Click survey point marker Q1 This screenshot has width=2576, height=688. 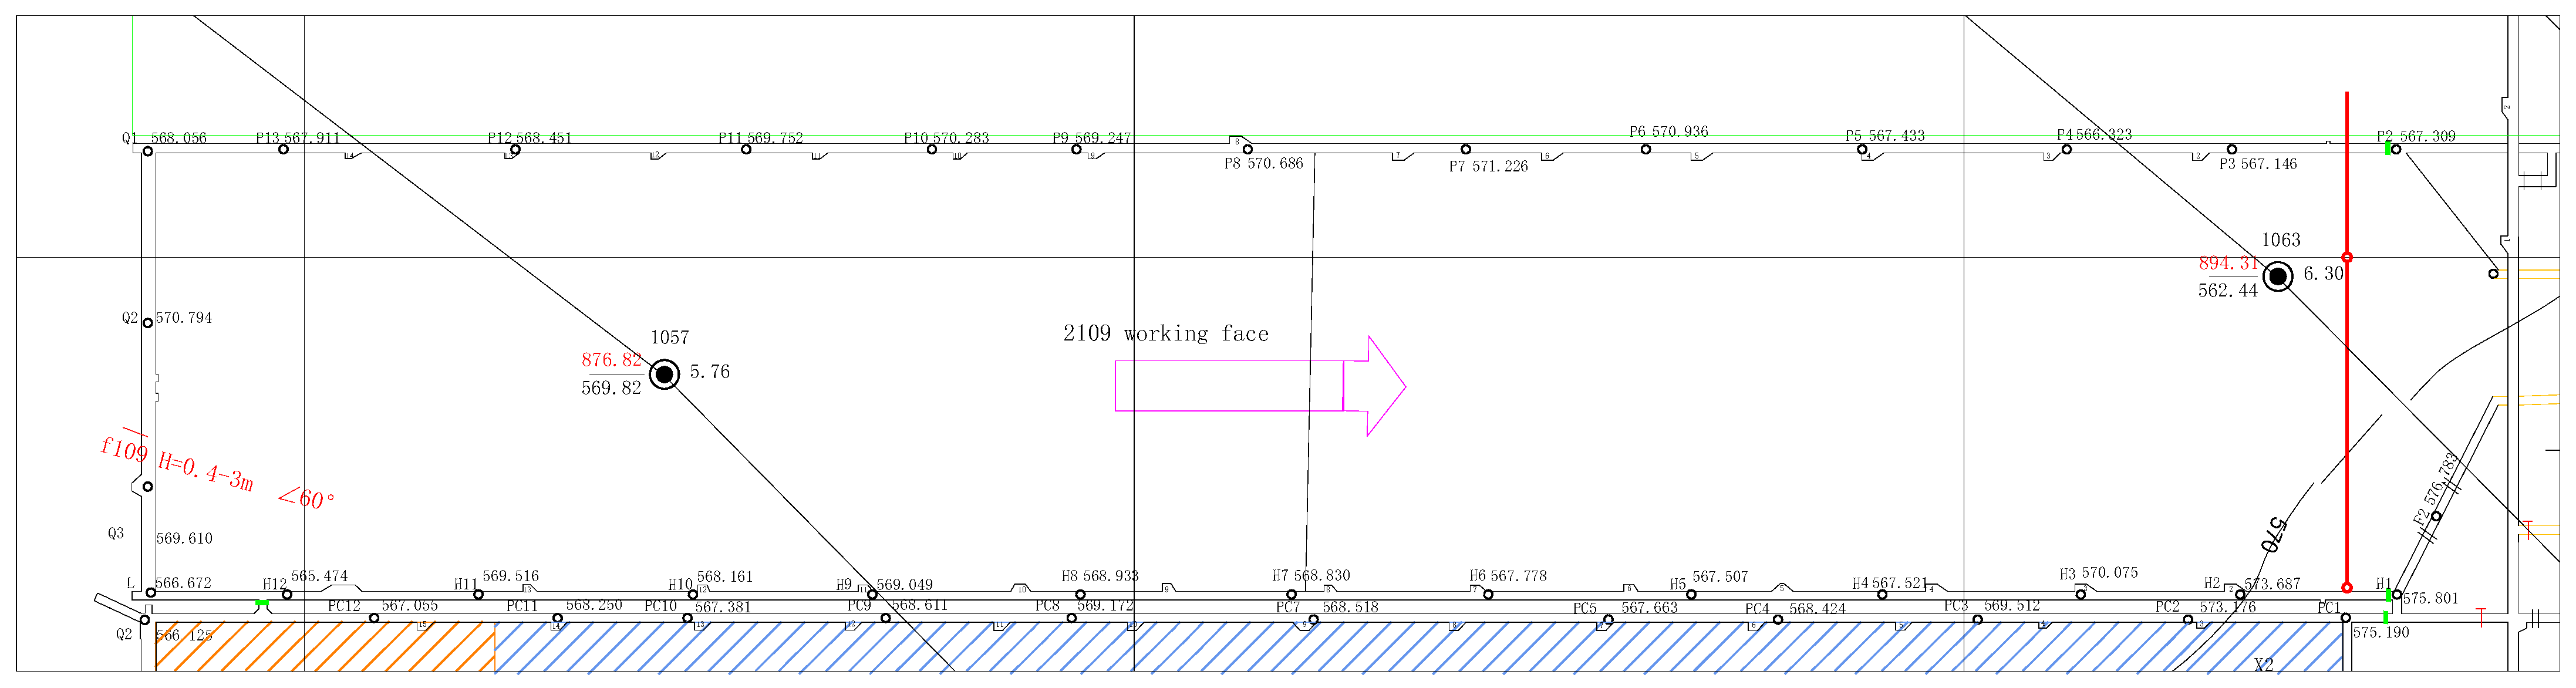(x=148, y=151)
